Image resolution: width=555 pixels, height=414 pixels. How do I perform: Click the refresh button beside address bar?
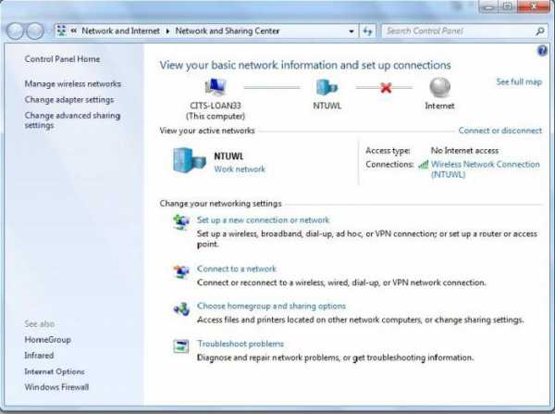[367, 31]
